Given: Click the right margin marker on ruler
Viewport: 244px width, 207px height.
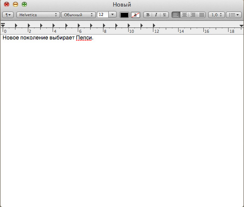Looking at the screenshot, I should point(241,26).
